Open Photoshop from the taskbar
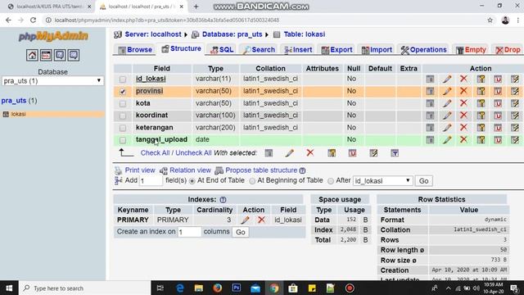 click(237, 288)
